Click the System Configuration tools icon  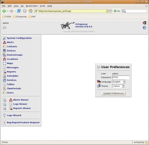(x=5, y=38)
